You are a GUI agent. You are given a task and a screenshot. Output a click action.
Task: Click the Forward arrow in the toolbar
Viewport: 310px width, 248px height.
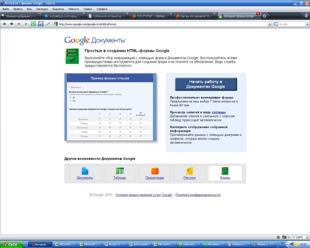coord(19,24)
